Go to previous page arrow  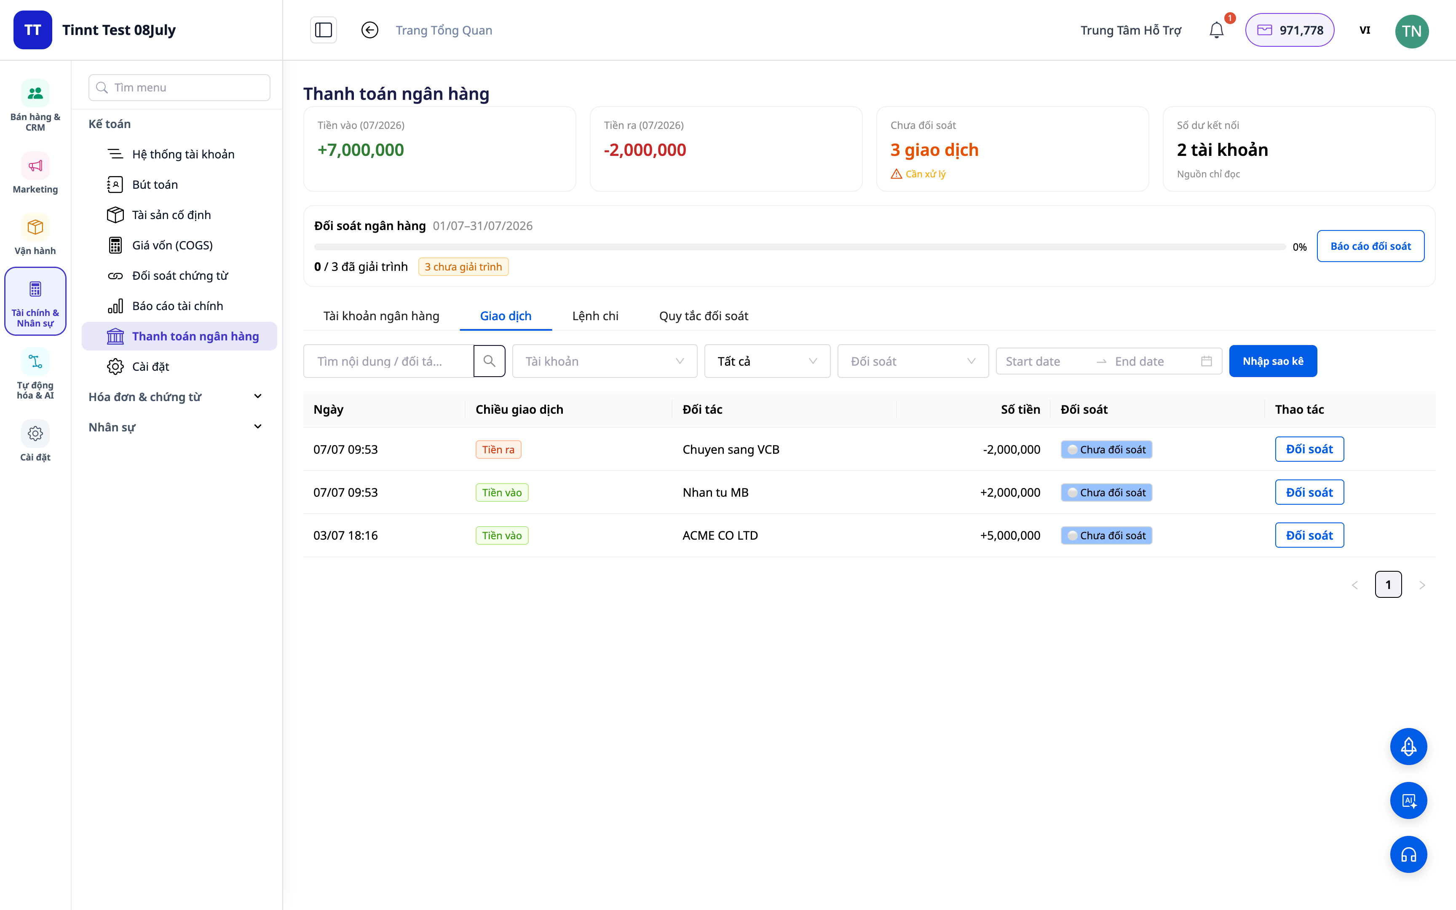pyautogui.click(x=1355, y=584)
